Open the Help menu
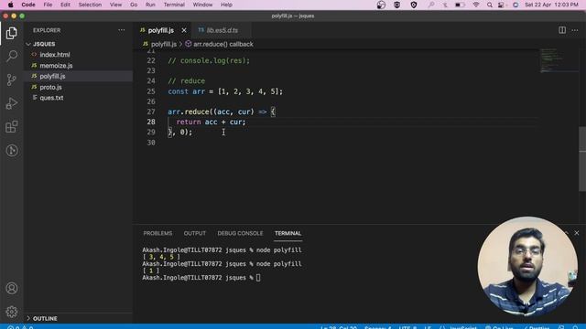The image size is (586, 329). [x=226, y=5]
